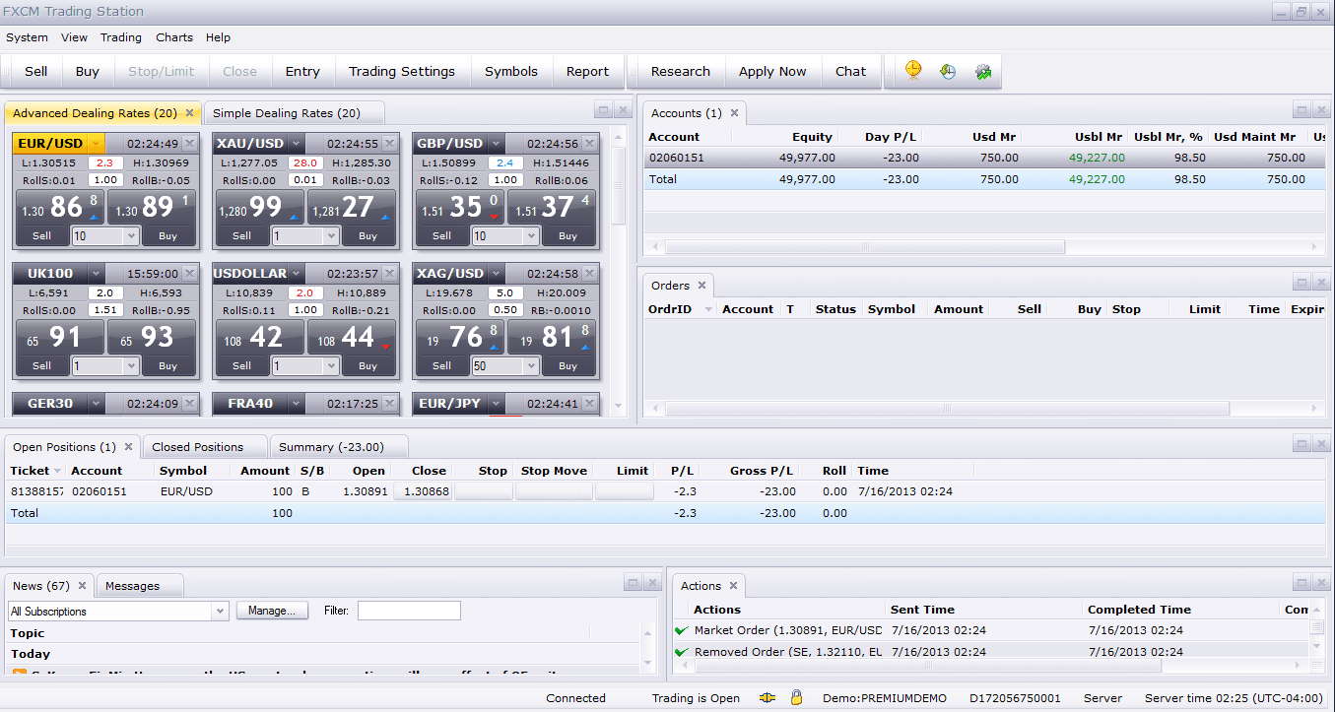Click the gear with green arrow icon

[982, 71]
